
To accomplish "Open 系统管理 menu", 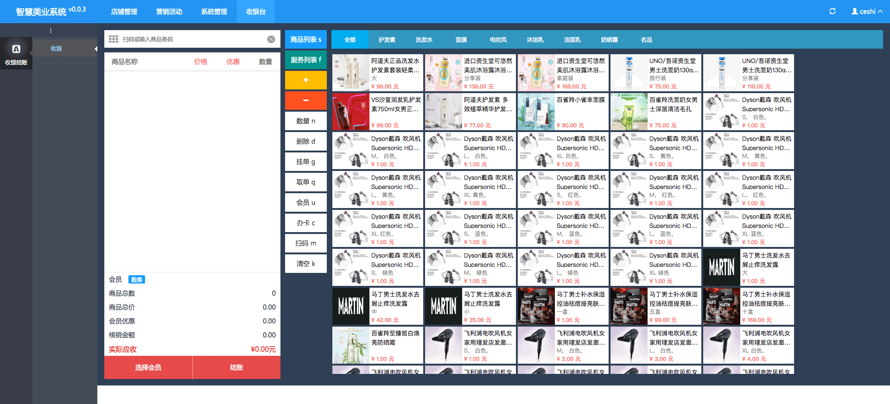I will click(x=214, y=12).
